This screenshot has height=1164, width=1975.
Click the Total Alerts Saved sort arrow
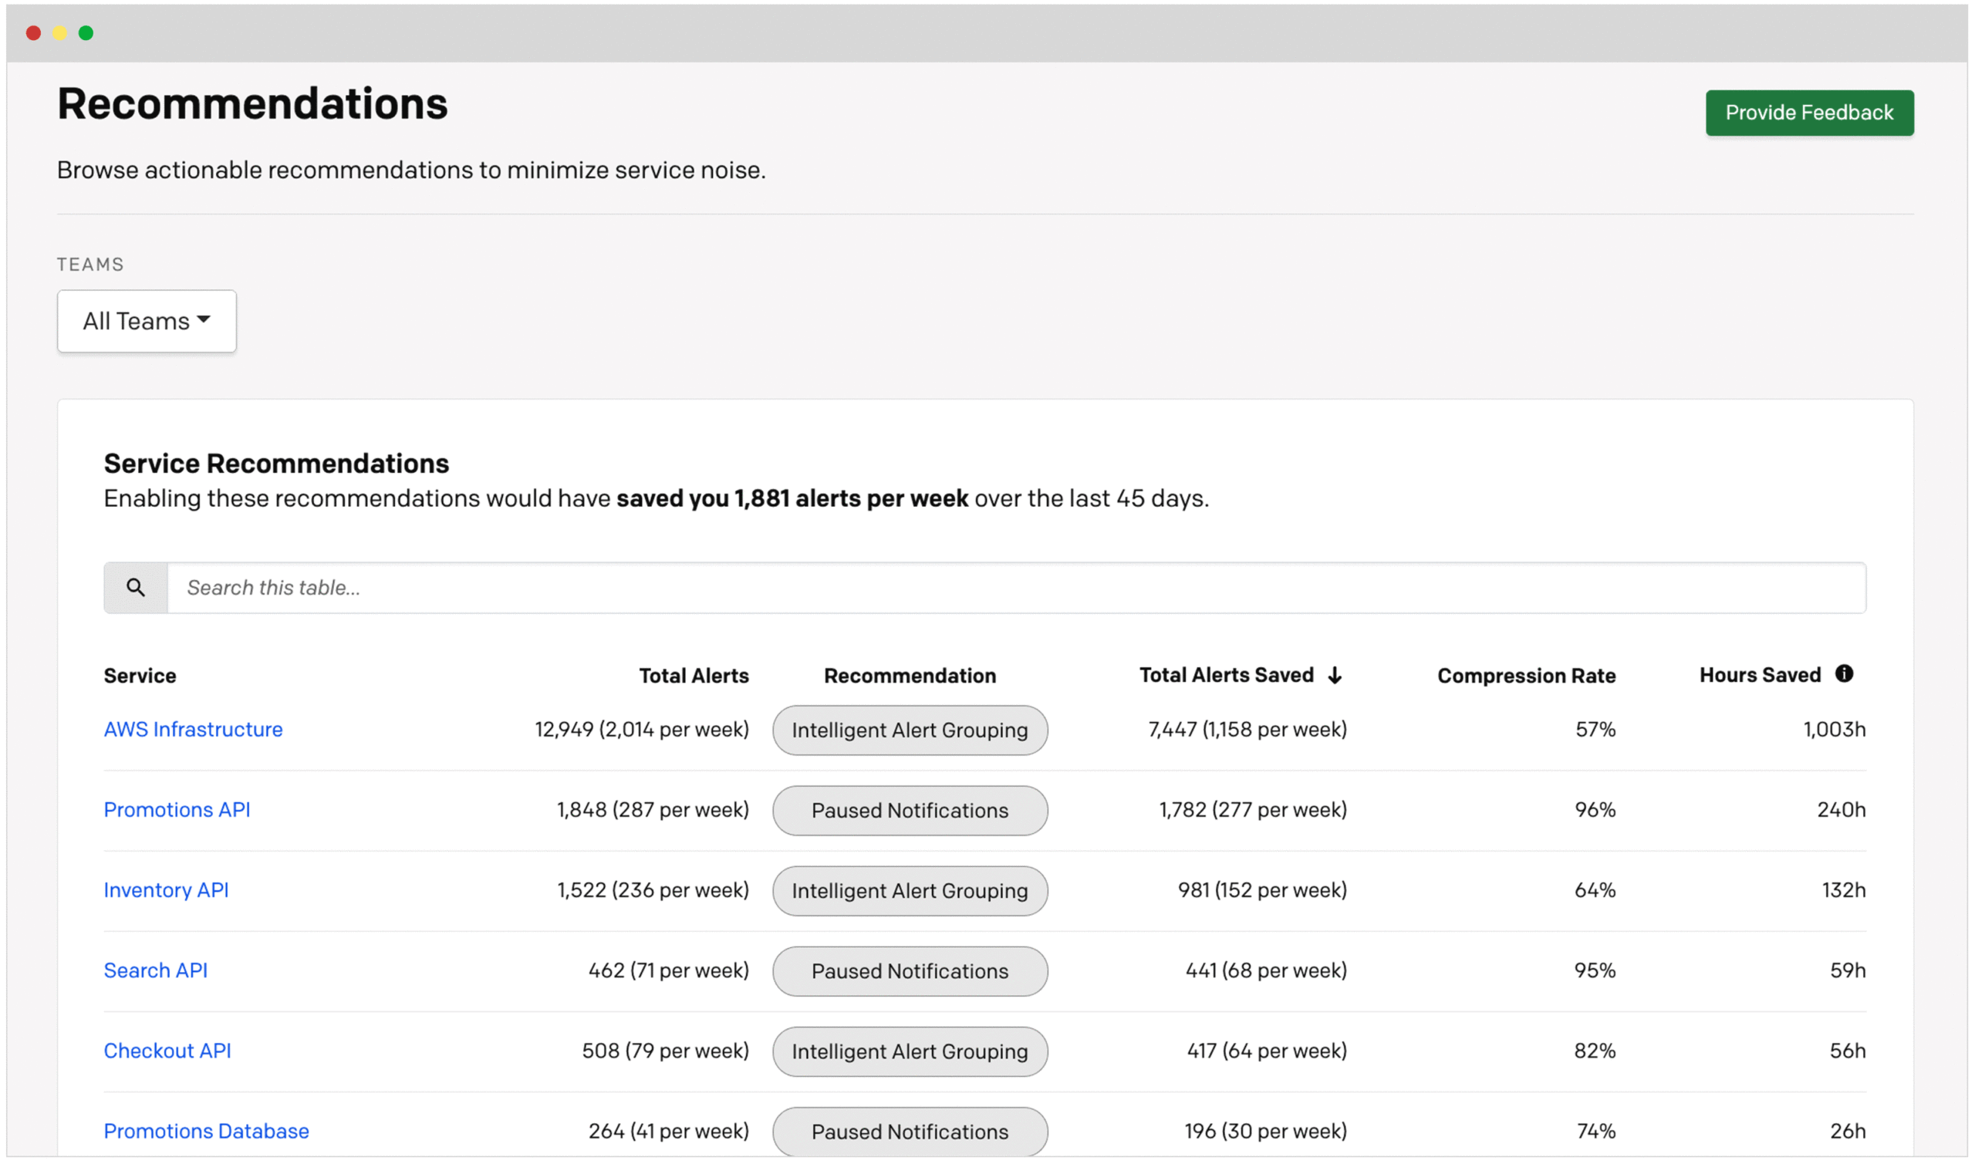pyautogui.click(x=1335, y=676)
